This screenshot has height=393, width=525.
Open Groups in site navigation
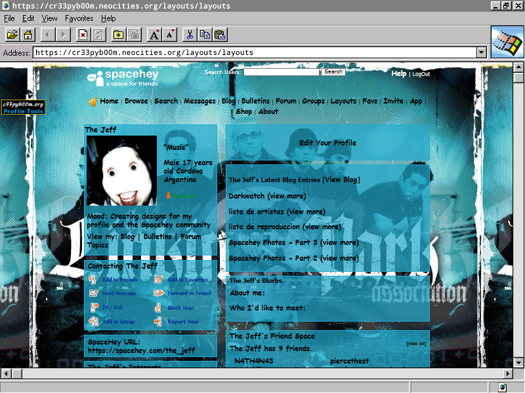[x=314, y=101]
